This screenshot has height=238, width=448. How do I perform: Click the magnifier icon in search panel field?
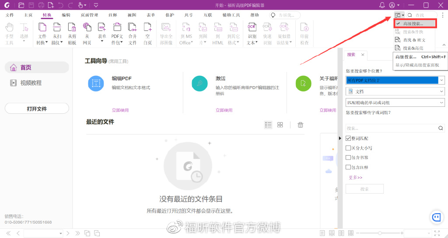(x=441, y=128)
